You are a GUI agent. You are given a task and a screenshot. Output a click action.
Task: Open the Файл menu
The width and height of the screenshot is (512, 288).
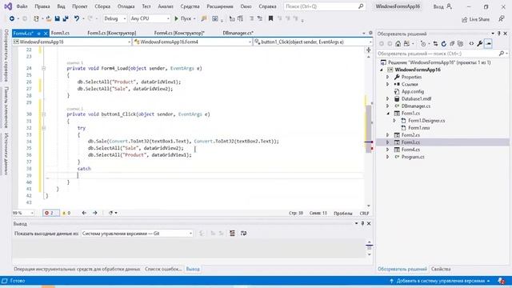22,6
